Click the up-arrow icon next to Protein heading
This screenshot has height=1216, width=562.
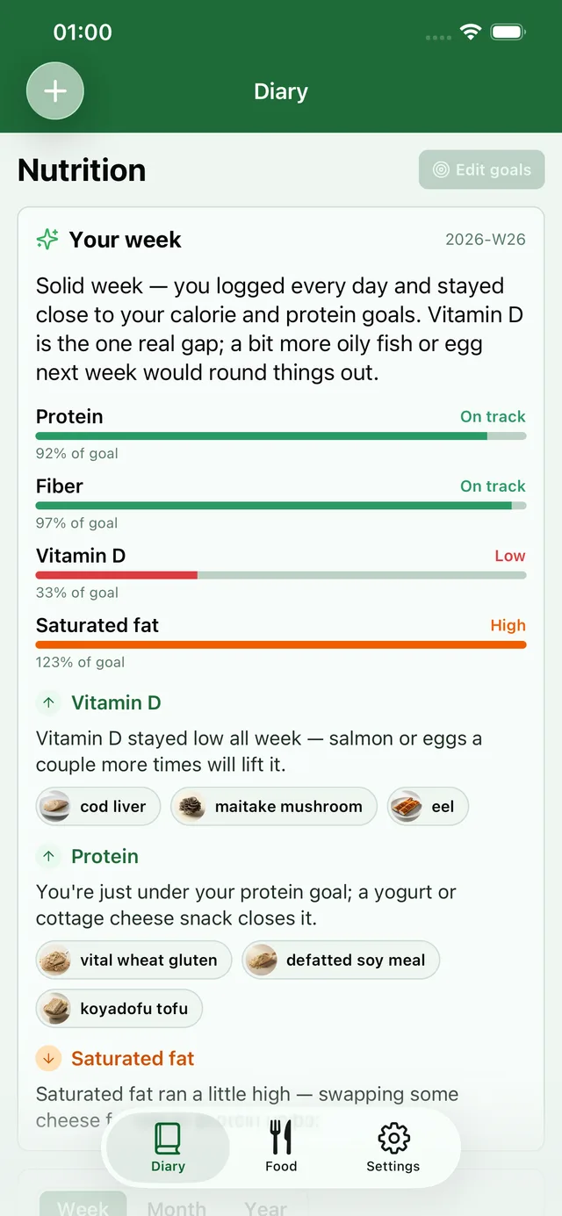point(49,856)
